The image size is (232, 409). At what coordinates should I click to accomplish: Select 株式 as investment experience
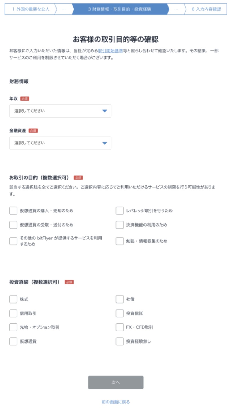[x=13, y=299]
